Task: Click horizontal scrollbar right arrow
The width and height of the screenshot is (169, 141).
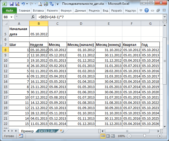Action: tap(158, 131)
